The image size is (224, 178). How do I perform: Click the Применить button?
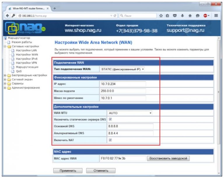pyautogui.click(x=68, y=171)
